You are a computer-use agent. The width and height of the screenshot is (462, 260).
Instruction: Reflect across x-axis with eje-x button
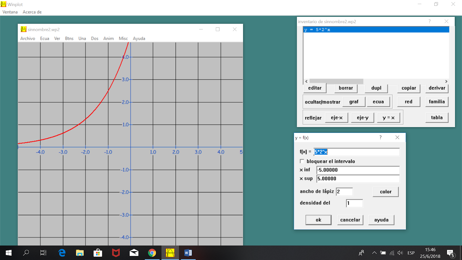pos(337,118)
